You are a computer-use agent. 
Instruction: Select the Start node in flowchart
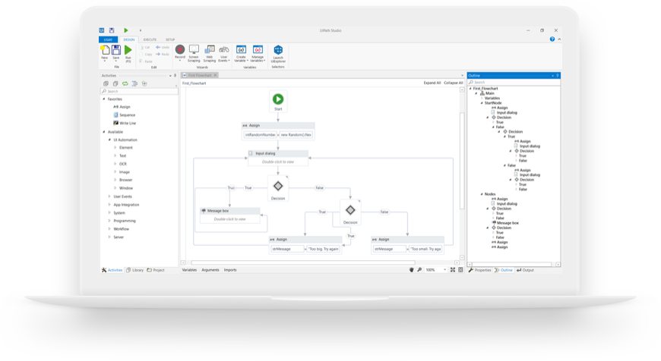click(278, 101)
